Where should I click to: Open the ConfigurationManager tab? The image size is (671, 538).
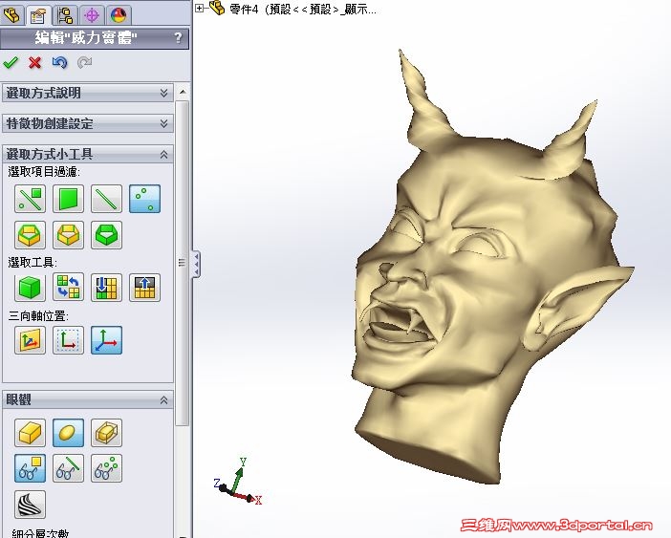tap(65, 15)
